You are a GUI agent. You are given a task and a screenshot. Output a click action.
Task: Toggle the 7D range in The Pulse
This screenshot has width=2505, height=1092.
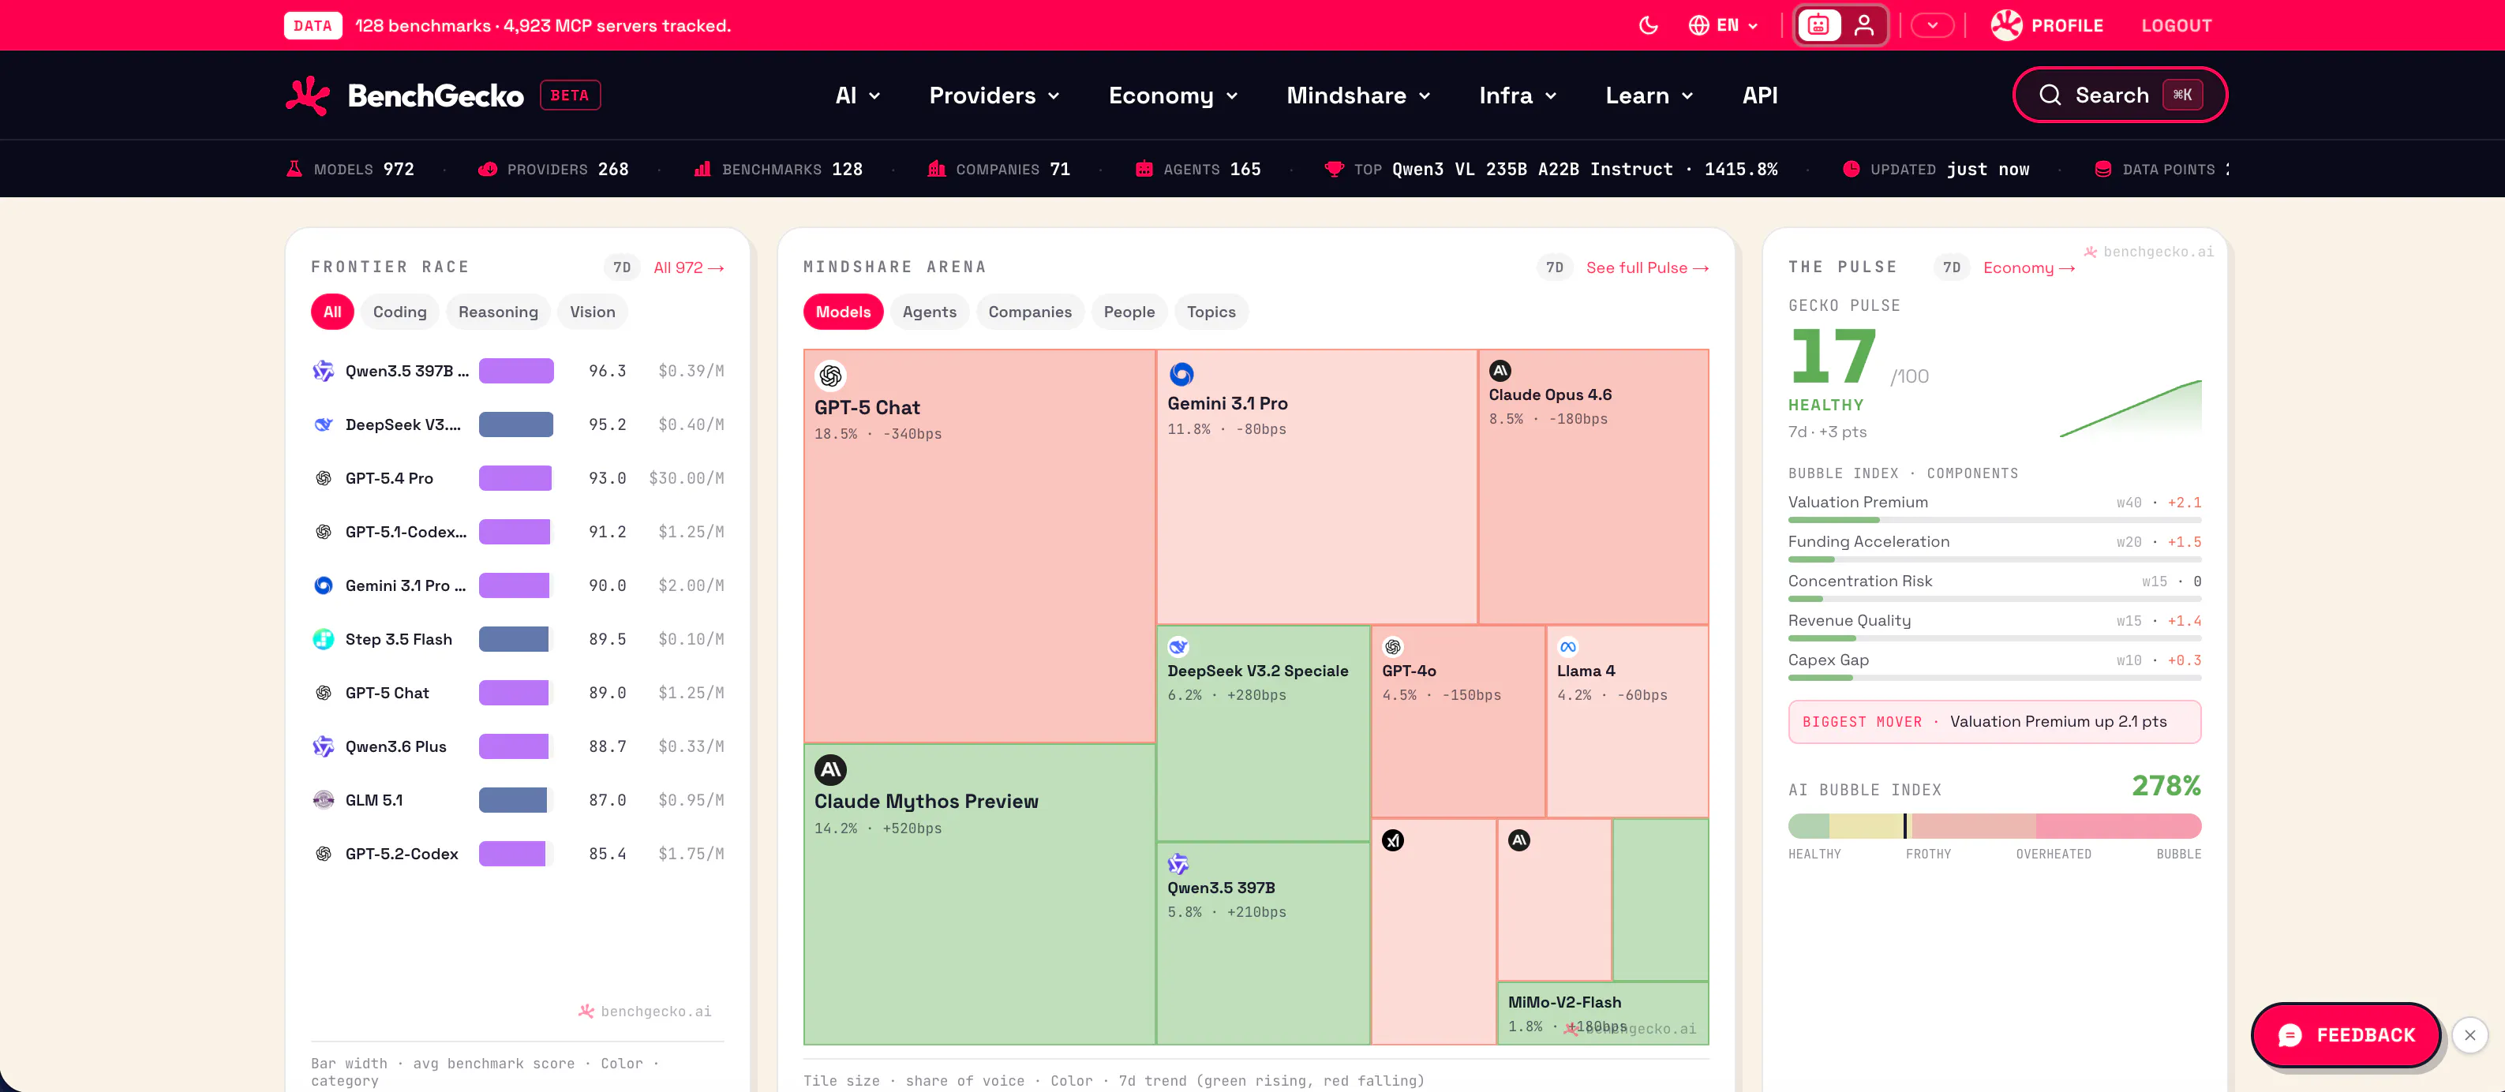1952,267
